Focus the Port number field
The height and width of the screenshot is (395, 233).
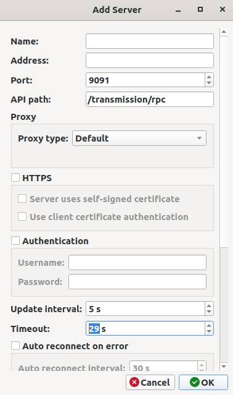tap(145, 80)
